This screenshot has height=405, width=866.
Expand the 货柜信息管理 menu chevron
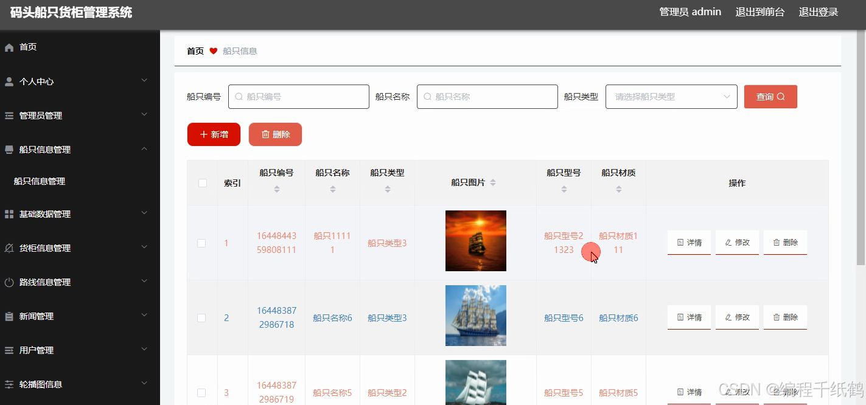[x=144, y=247]
